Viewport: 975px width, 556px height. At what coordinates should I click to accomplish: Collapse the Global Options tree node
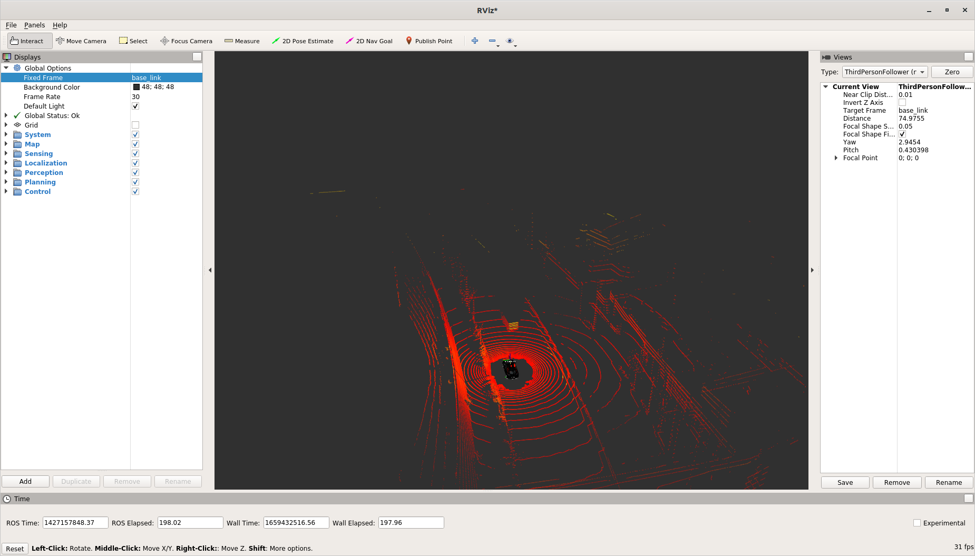(x=6, y=68)
